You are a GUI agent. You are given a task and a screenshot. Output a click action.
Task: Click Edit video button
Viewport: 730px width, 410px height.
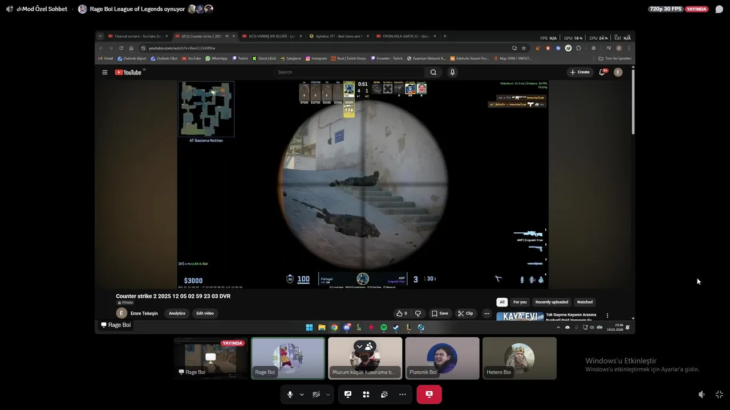click(205, 313)
